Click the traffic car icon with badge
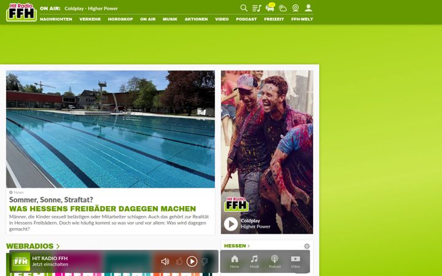This screenshot has width=442, height=276. pos(270,7)
